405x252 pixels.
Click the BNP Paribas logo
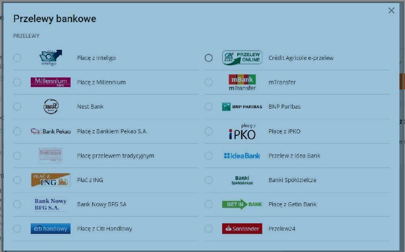(242, 107)
